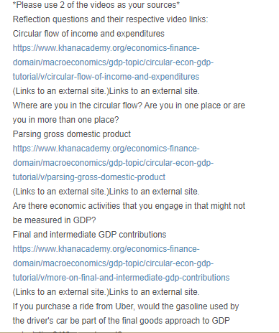Click 'Links to an external site' under parsing-GDP link
Viewport: 279px width, 333px height.
(x=106, y=192)
